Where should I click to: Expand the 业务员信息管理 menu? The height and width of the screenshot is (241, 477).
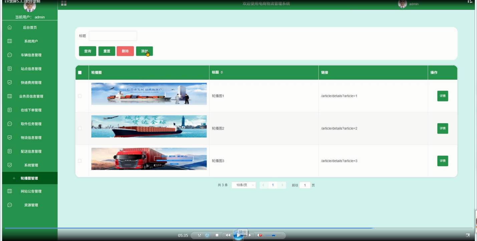(30, 96)
